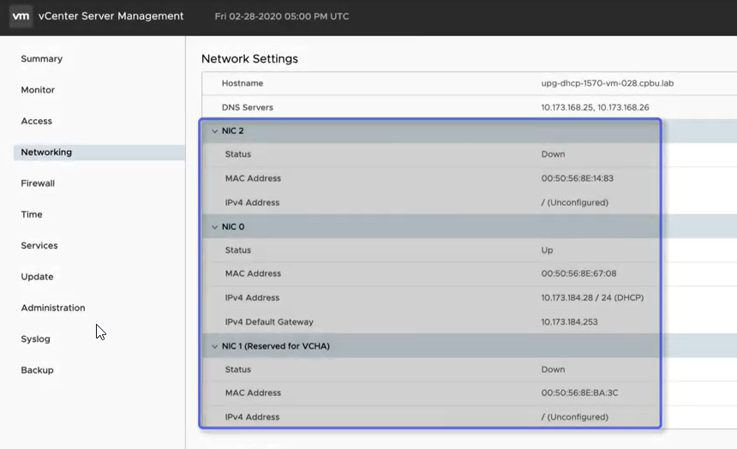Click the NIC 2 header label

pos(232,131)
